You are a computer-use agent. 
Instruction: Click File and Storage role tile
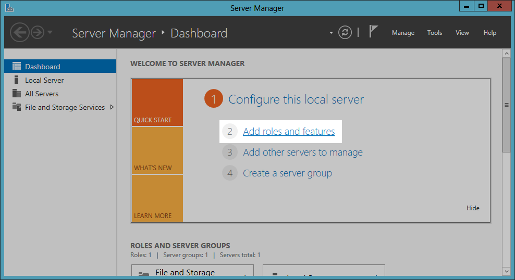coord(192,270)
